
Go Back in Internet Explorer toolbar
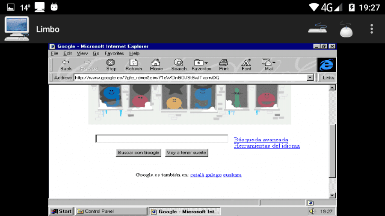pos(66,65)
